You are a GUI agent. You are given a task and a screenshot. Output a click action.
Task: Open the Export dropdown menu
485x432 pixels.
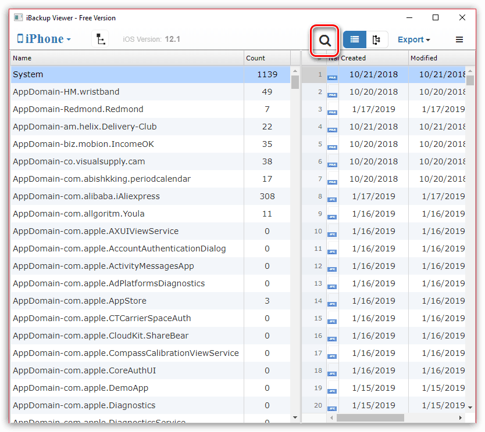pyautogui.click(x=414, y=39)
